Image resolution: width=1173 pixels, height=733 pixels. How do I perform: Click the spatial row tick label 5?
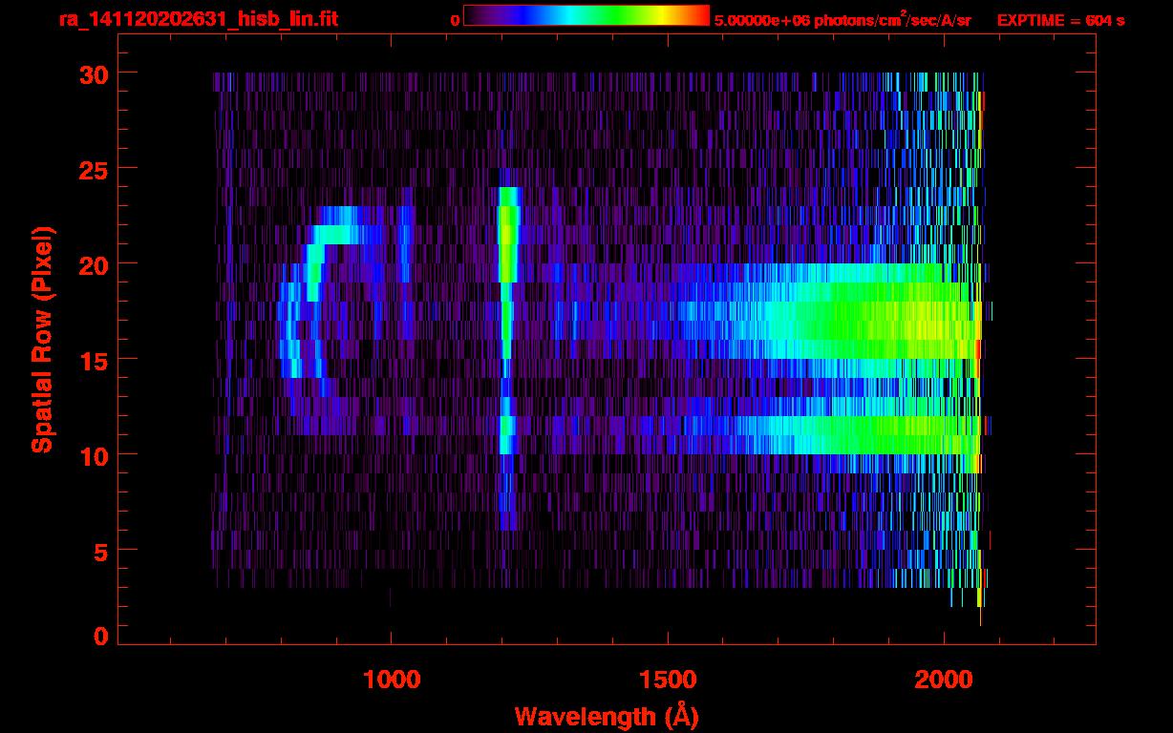[x=100, y=551]
